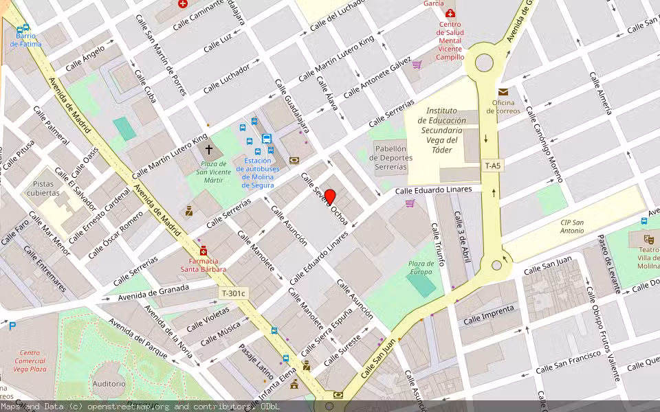
Task: Click the Calle Almería street label
Action: (601, 93)
